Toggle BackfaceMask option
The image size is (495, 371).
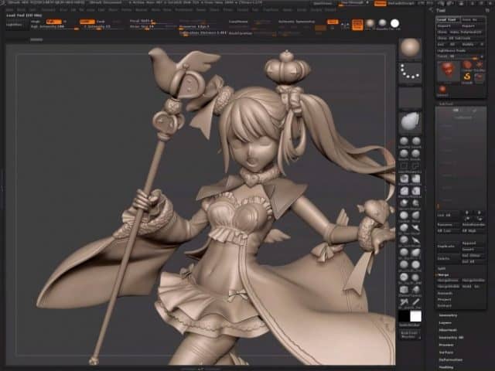(241, 32)
